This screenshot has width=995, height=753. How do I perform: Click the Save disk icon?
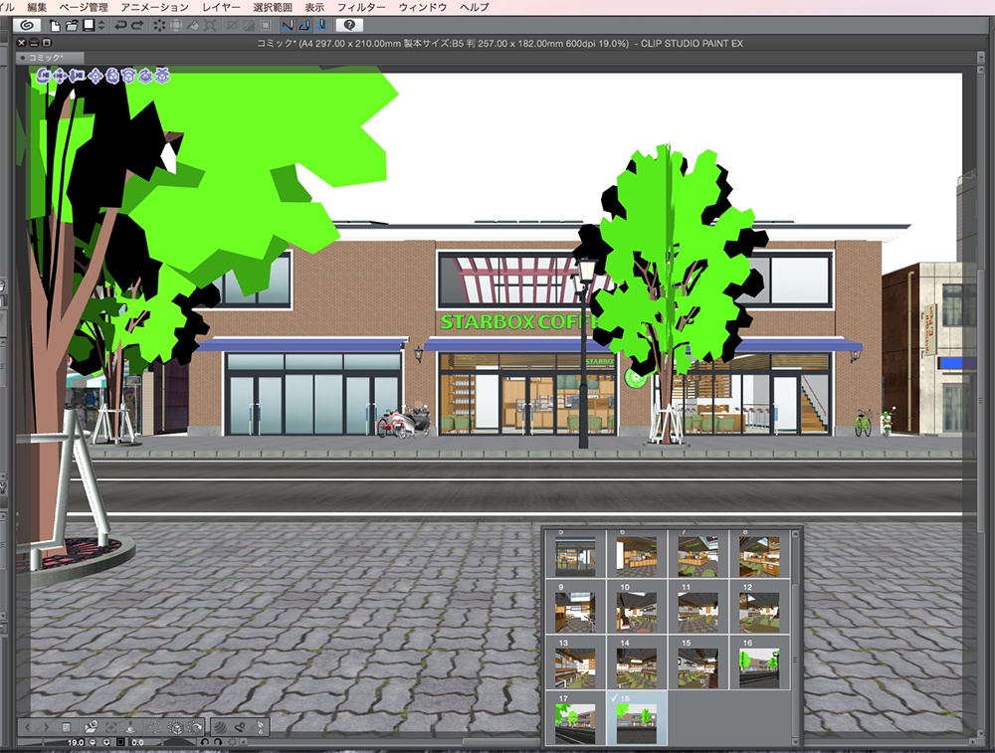point(89,26)
